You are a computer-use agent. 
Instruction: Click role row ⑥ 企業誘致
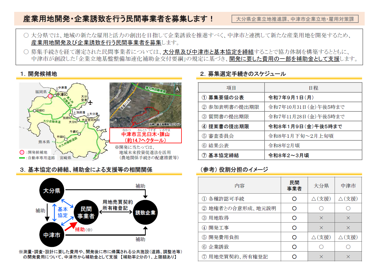280,247
